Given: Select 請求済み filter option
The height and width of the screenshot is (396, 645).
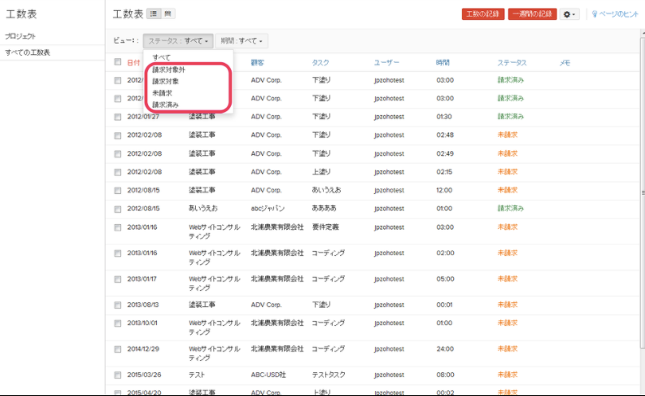Looking at the screenshot, I should [x=166, y=105].
